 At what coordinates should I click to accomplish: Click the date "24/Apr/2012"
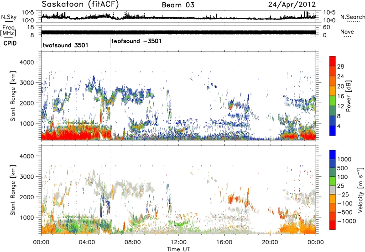[x=292, y=5]
